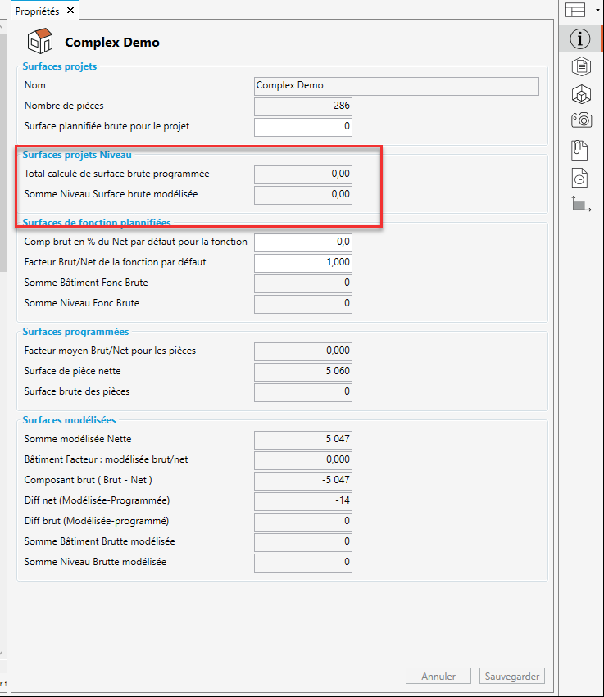Select the Propriétés tab
The width and height of the screenshot is (604, 697).
tap(38, 11)
